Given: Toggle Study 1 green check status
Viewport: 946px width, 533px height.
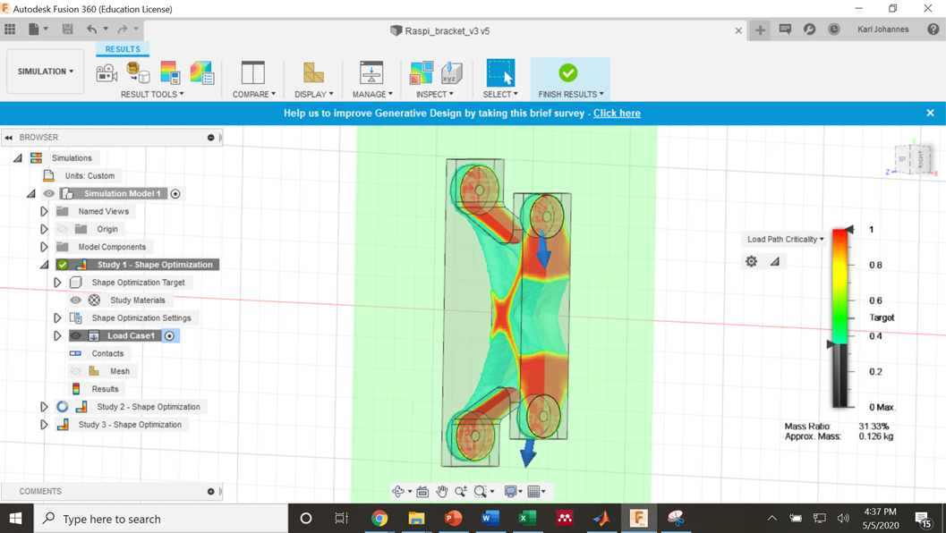Looking at the screenshot, I should click(62, 264).
